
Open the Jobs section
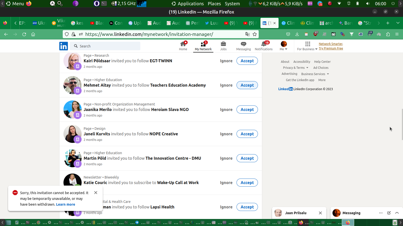point(223,46)
